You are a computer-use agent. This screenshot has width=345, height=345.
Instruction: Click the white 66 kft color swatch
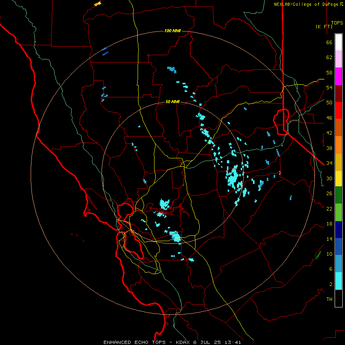pyautogui.click(x=338, y=42)
